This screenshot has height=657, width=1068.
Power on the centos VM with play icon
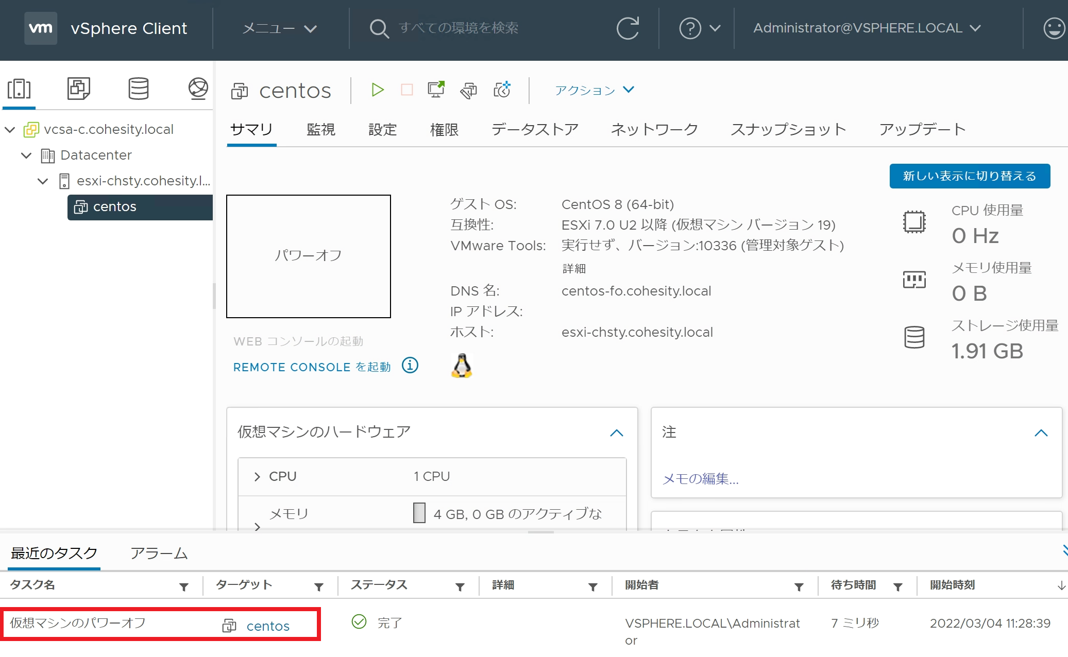tap(378, 90)
